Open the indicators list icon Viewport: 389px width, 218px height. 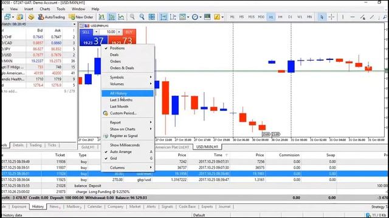[x=182, y=17]
